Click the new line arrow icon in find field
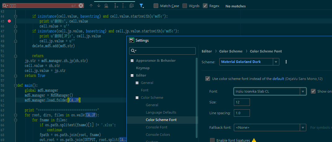 tap(73, 6)
